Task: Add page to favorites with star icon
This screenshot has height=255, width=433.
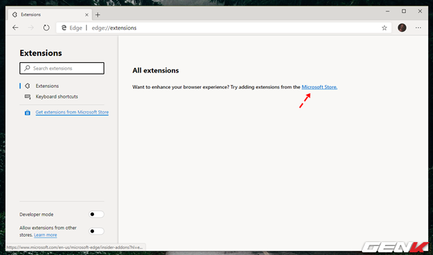Action: point(384,28)
